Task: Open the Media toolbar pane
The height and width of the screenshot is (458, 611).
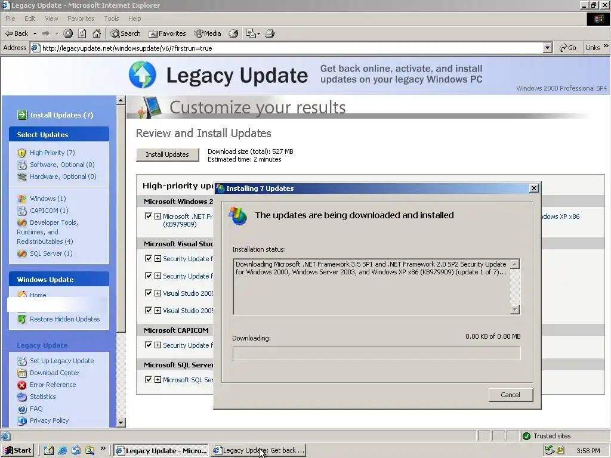Action: [208, 33]
